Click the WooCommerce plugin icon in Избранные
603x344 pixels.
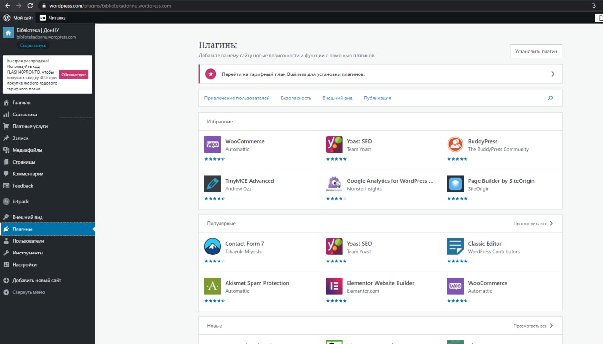click(x=212, y=145)
